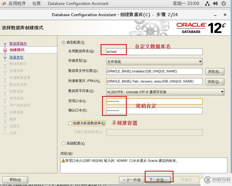Close the Database Configuration Assistant window
232x186 pixels.
[225, 15]
